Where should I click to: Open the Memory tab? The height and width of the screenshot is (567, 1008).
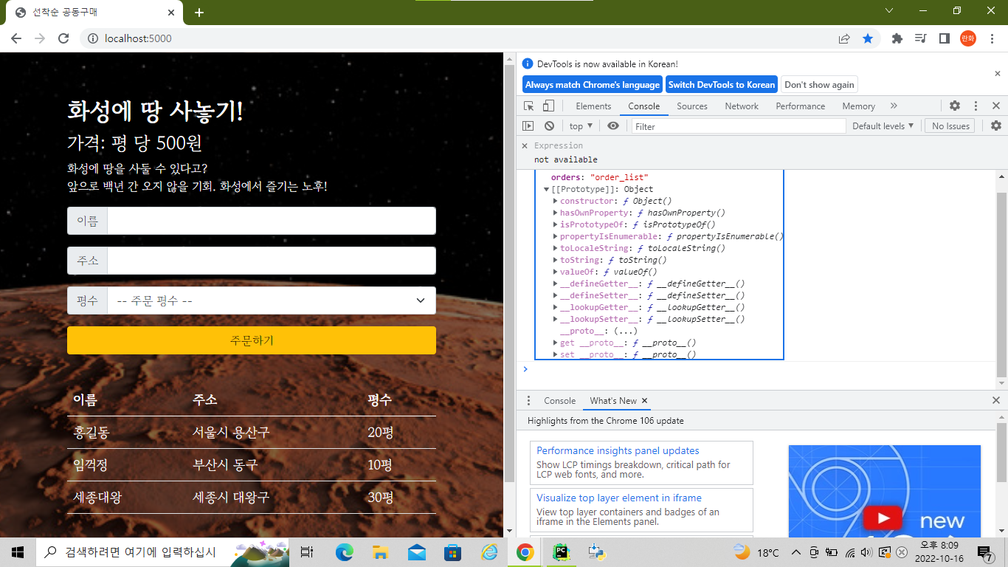858,106
